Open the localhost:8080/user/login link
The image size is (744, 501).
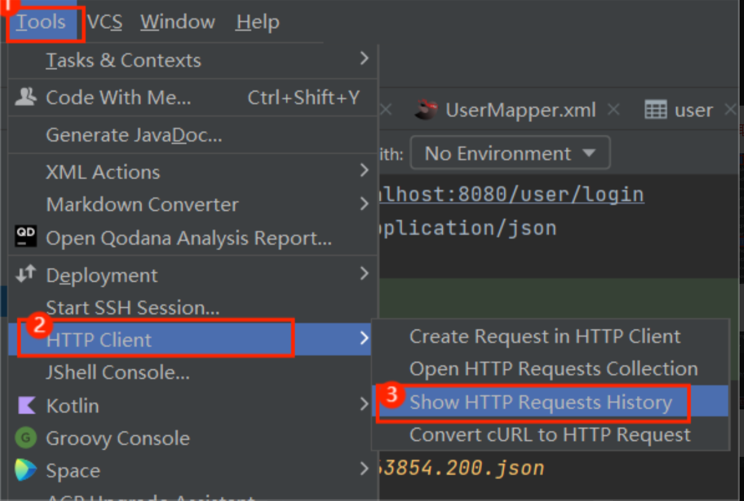(x=511, y=195)
